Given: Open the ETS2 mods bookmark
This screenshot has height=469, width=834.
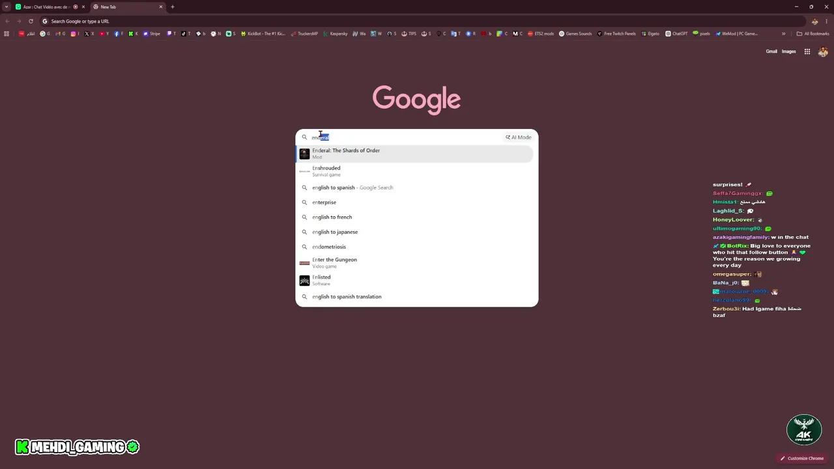Looking at the screenshot, I should [541, 34].
